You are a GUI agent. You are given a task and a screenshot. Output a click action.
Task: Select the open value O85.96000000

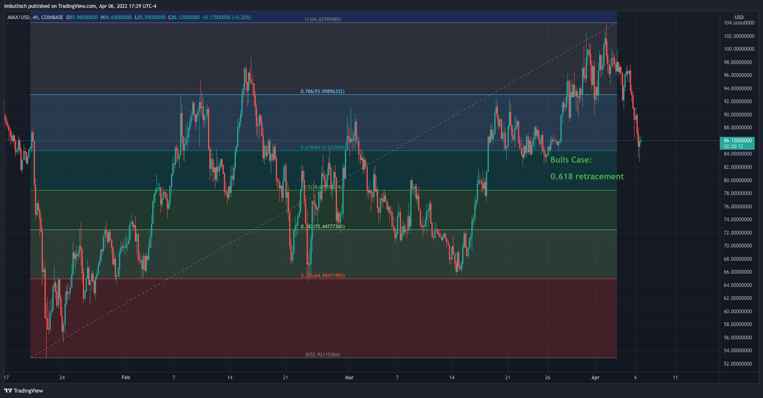click(82, 17)
